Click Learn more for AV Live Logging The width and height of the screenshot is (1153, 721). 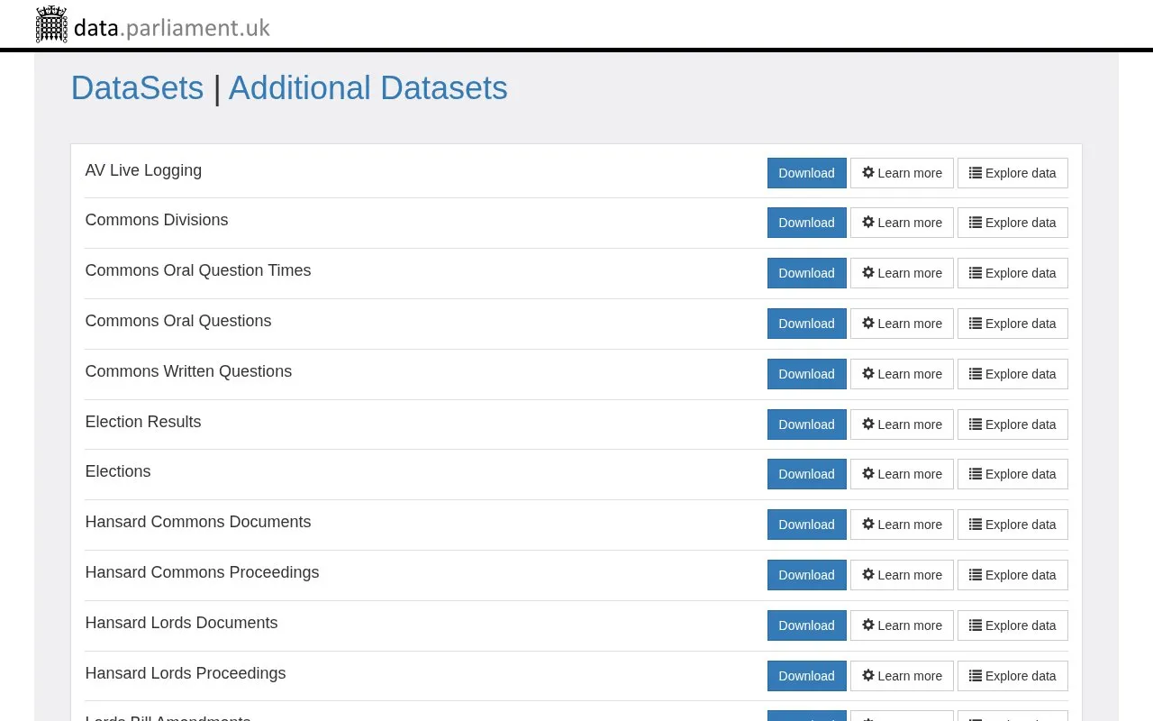click(902, 173)
